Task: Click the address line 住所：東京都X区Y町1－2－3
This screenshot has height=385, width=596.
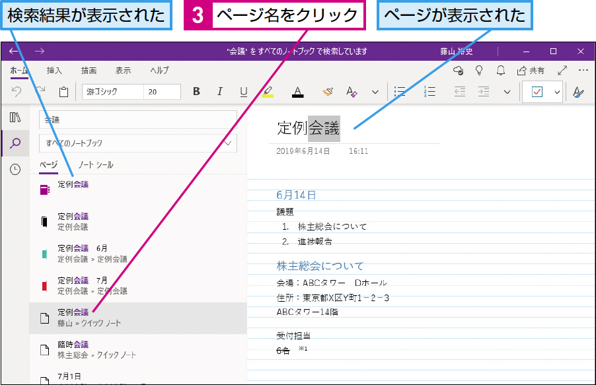Action: click(x=332, y=298)
